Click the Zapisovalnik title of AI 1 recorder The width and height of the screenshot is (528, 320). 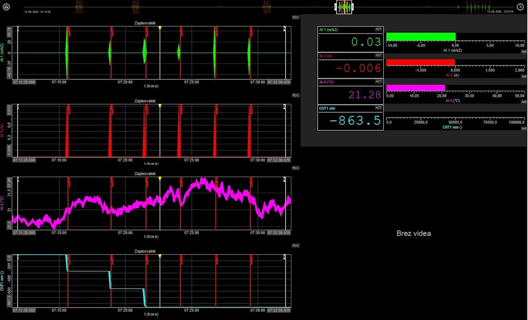point(145,23)
